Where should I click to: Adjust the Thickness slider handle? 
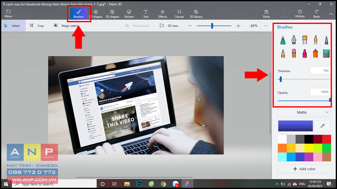(281, 79)
